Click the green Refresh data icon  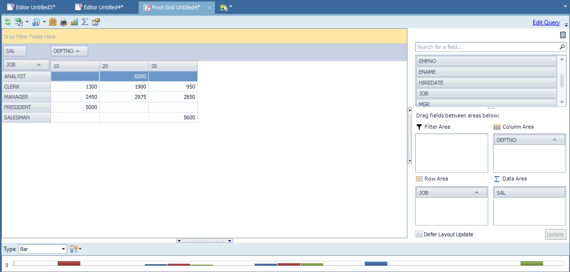(x=8, y=22)
